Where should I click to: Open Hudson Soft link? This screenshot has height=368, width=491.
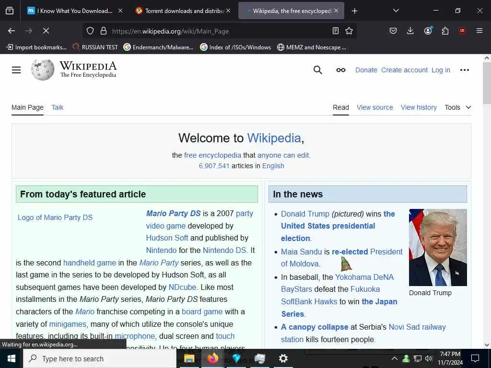click(167, 238)
